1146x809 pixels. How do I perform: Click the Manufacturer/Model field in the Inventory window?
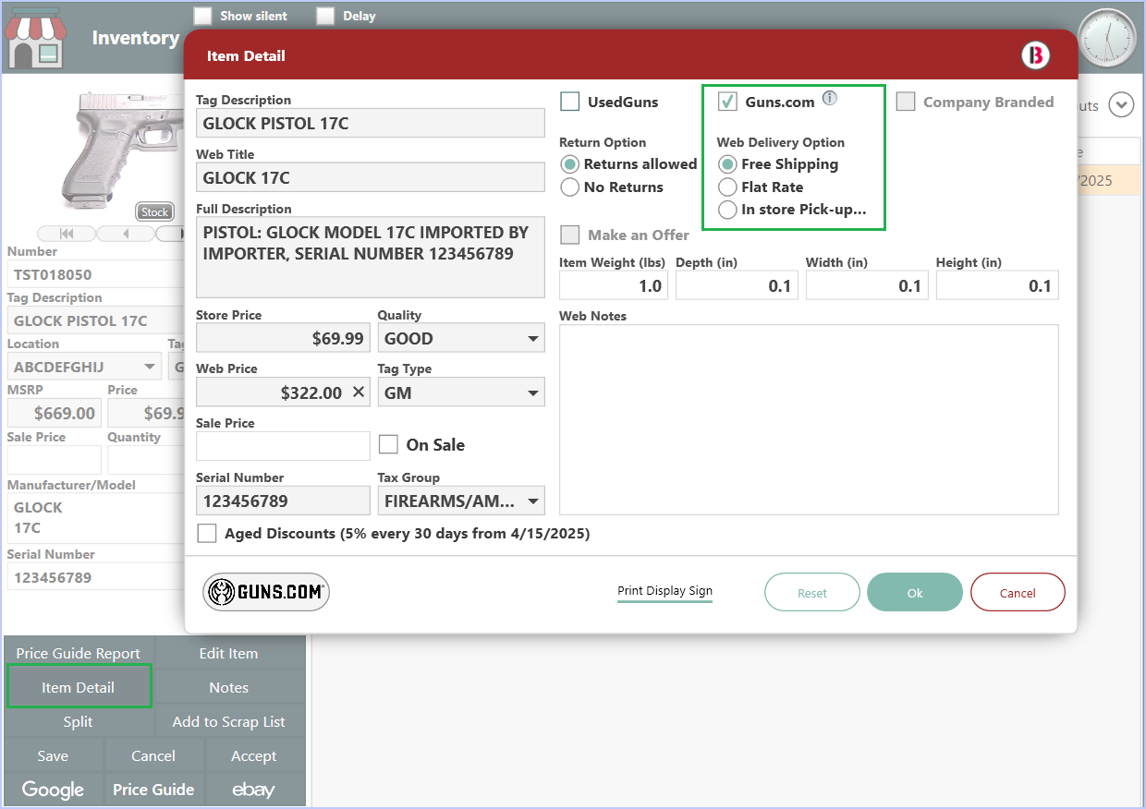96,517
